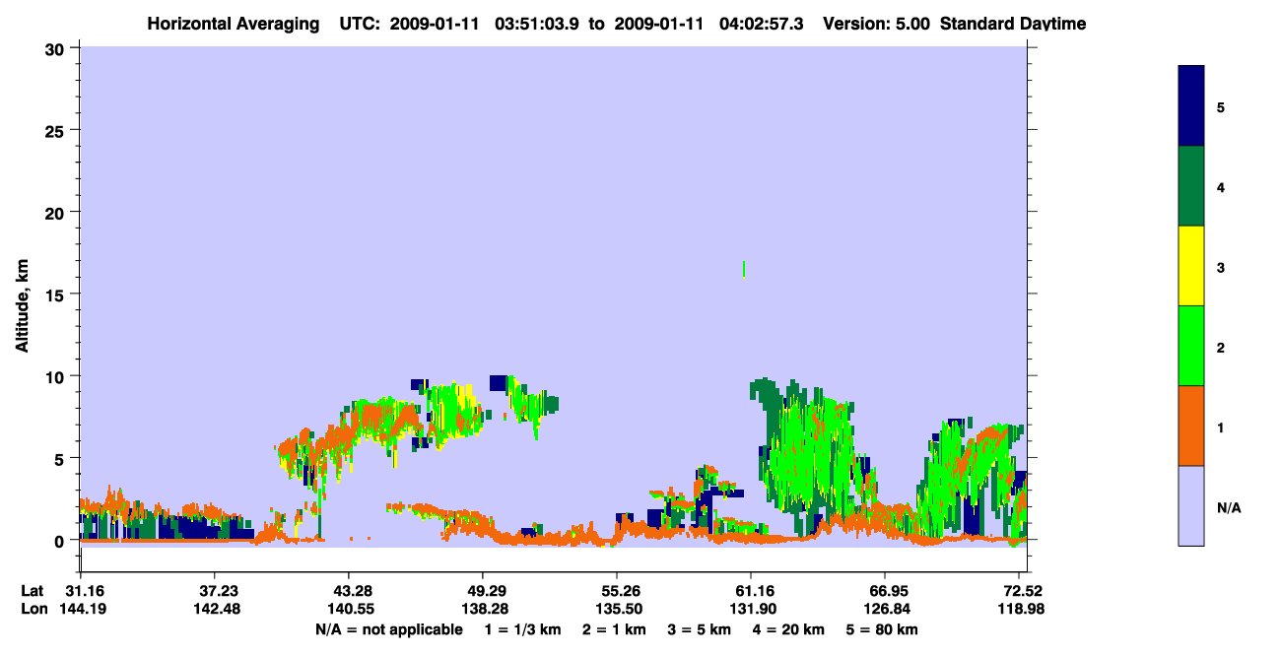Click the 20 tick label on altitude axis
This screenshot has width=1281, height=657.
click(57, 212)
